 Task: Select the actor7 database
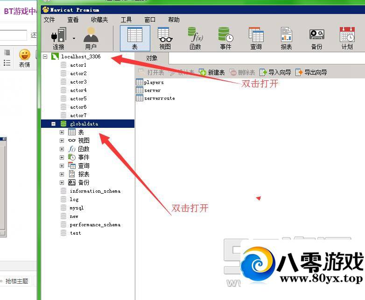point(78,115)
